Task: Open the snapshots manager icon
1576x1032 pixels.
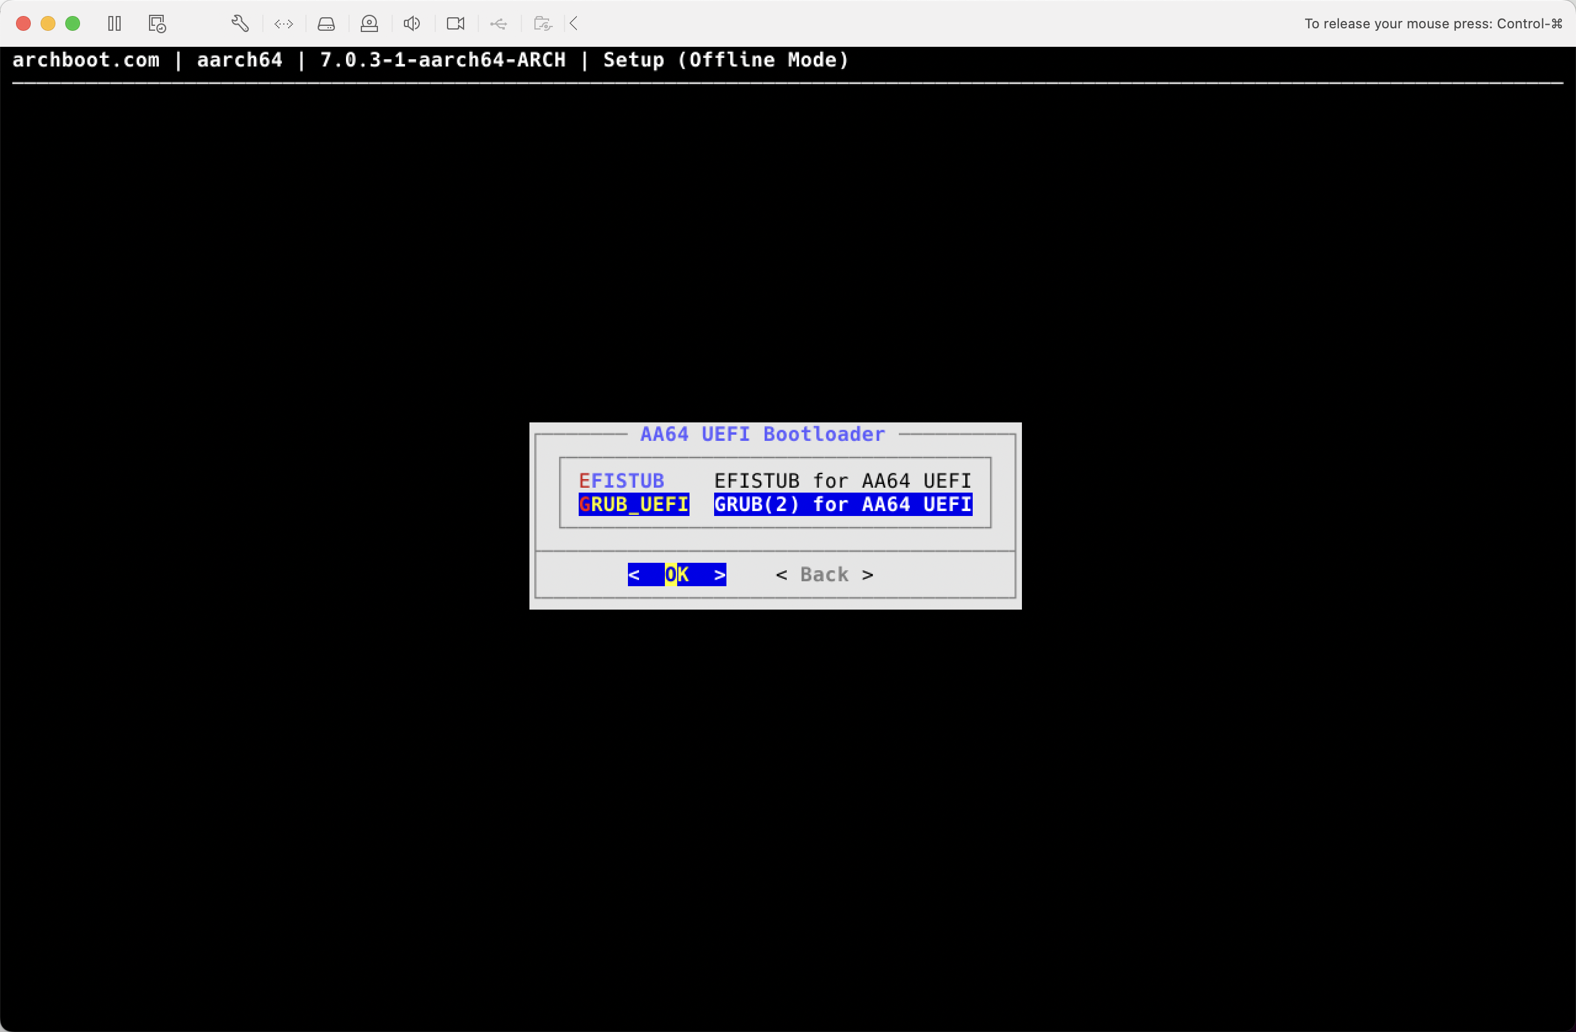Action: pos(157,24)
